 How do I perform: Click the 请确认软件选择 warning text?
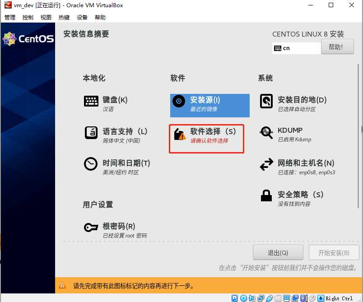[209, 140]
